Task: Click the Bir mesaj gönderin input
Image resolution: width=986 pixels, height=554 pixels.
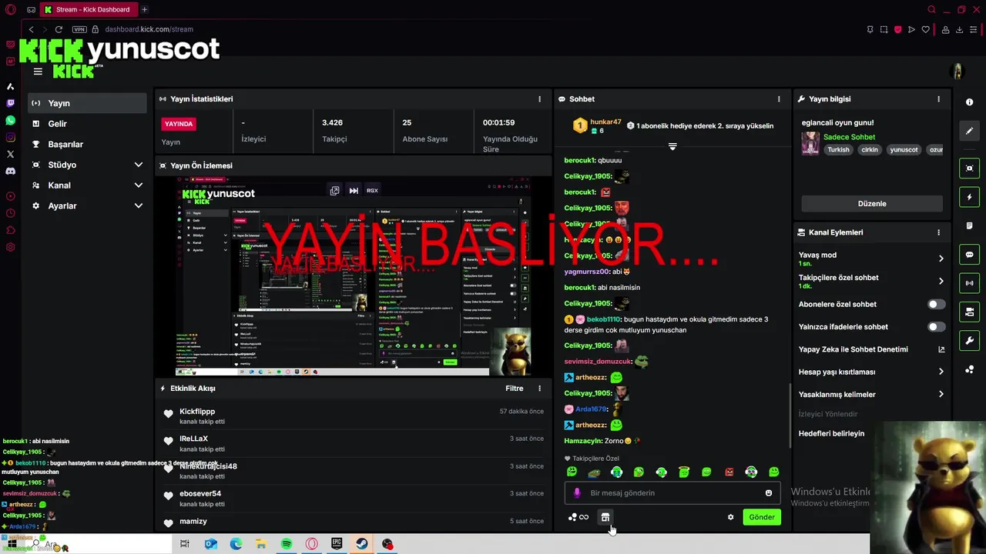Action: [672, 493]
